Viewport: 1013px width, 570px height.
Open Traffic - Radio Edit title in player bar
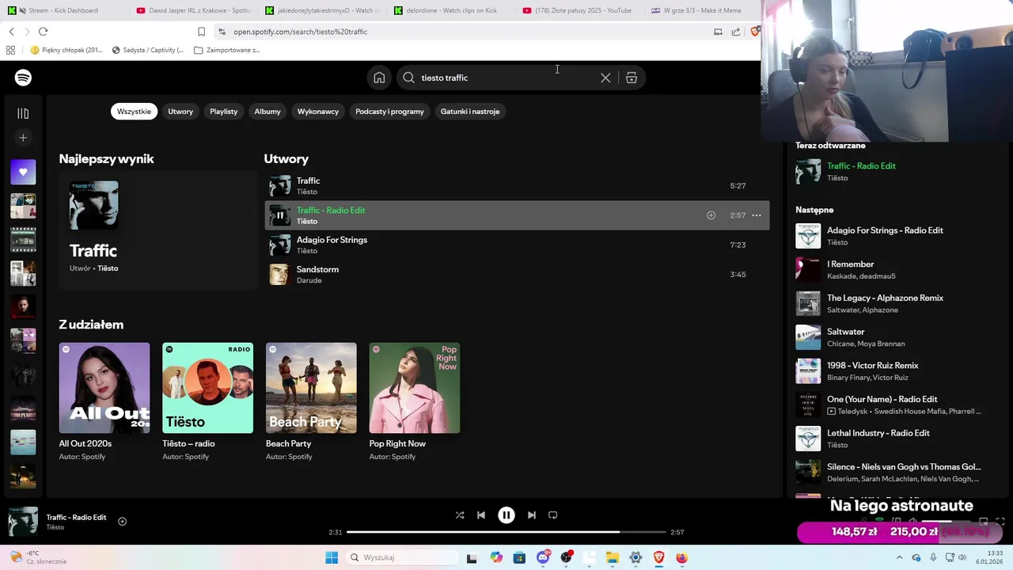tap(76, 517)
